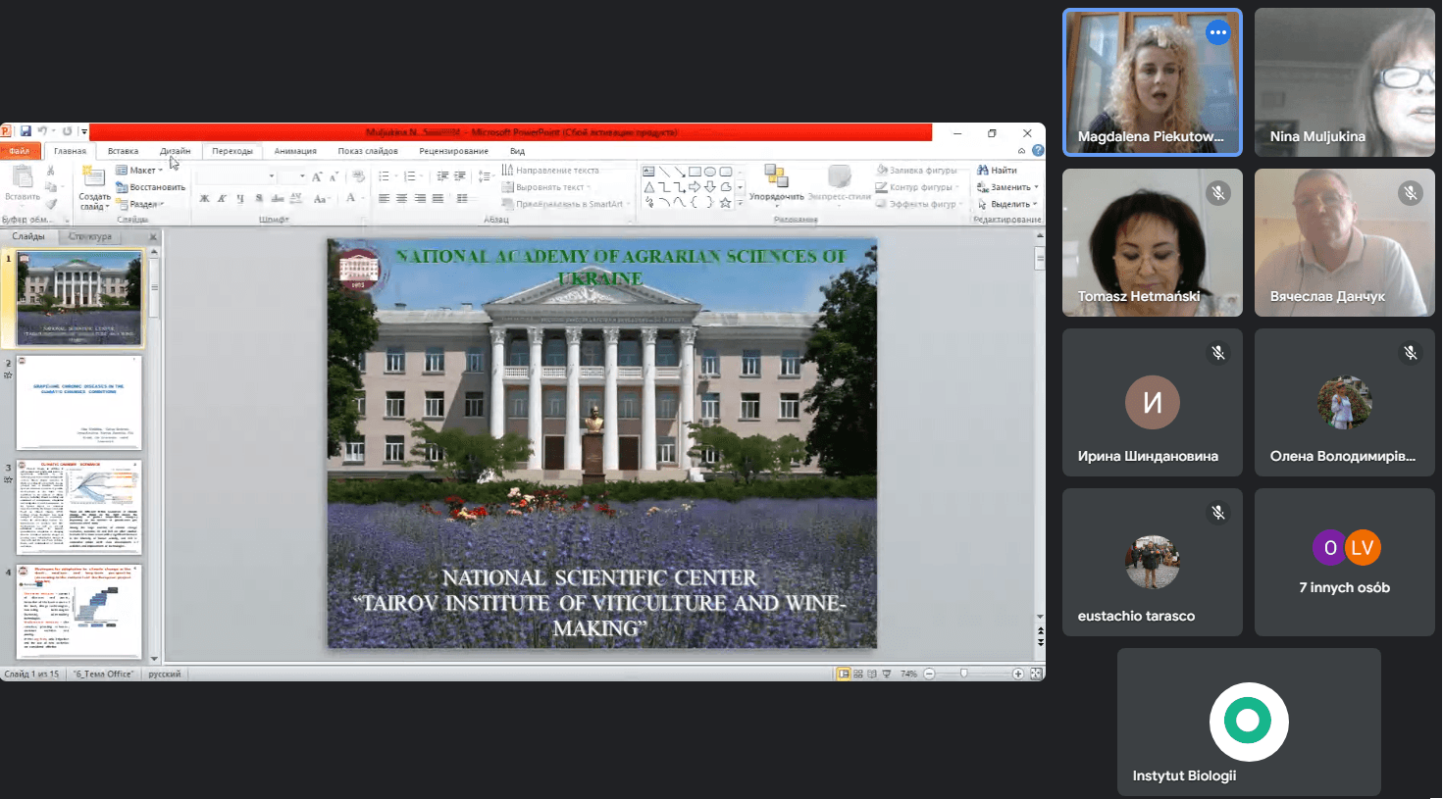Image resolution: width=1443 pixels, height=799 pixels.
Task: Select slide 2 thumbnail
Action: click(78, 403)
